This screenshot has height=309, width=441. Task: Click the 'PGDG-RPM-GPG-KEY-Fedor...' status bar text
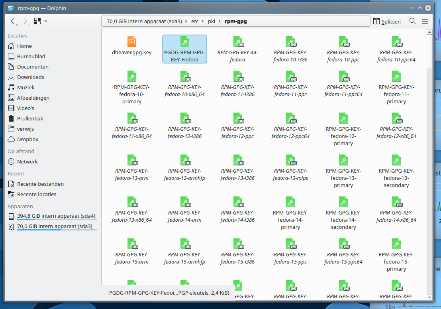169,293
